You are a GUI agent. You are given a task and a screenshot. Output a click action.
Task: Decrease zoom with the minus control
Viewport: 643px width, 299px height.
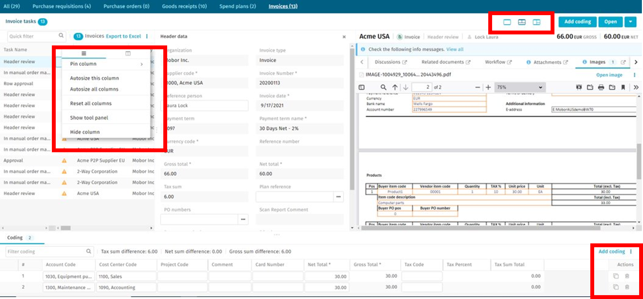(477, 87)
